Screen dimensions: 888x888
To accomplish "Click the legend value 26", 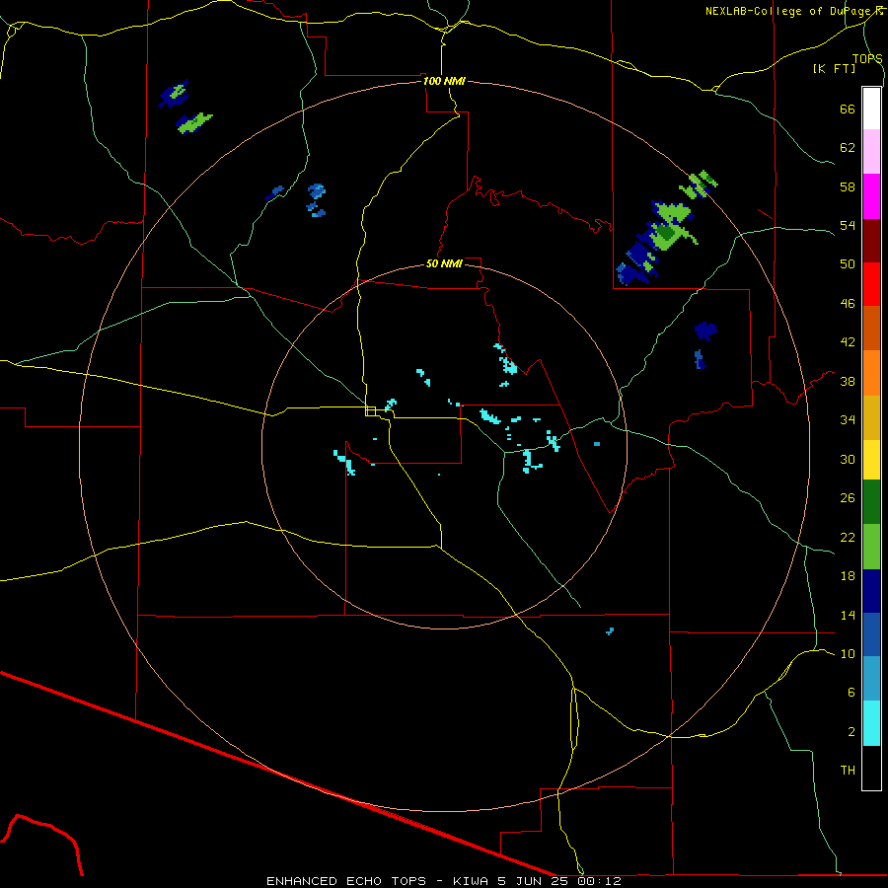I will click(x=848, y=498).
